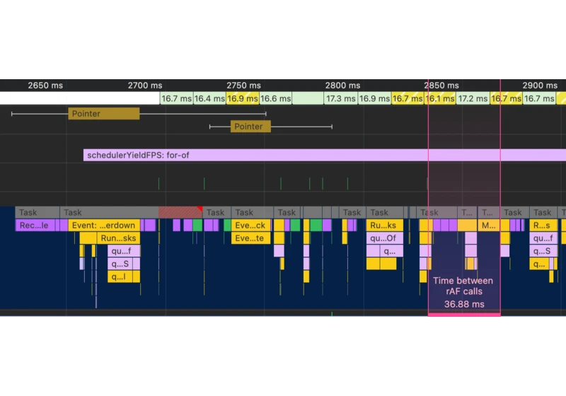This screenshot has width=566, height=396.
Task: Inspect the red hatched long task block
Action: (x=180, y=212)
